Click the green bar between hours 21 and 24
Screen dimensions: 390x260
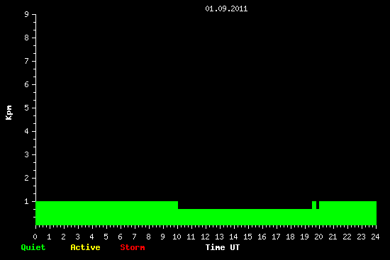(347, 213)
